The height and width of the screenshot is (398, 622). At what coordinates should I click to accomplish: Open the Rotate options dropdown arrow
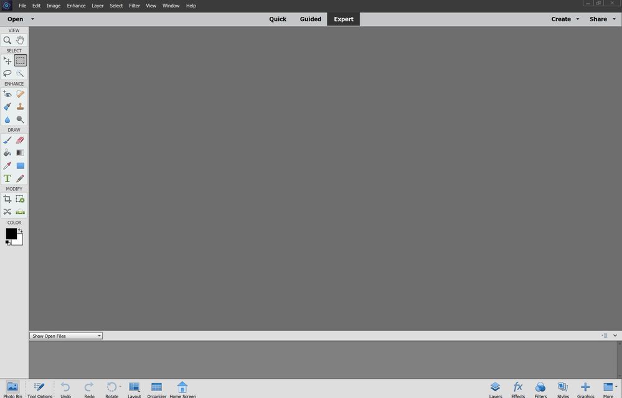120,386
